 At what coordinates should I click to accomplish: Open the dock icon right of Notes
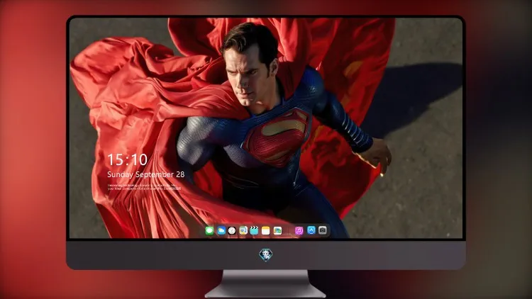click(277, 230)
